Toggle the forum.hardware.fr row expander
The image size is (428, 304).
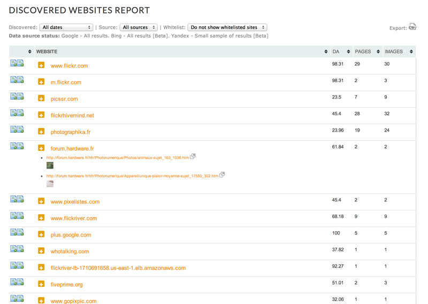(x=41, y=148)
